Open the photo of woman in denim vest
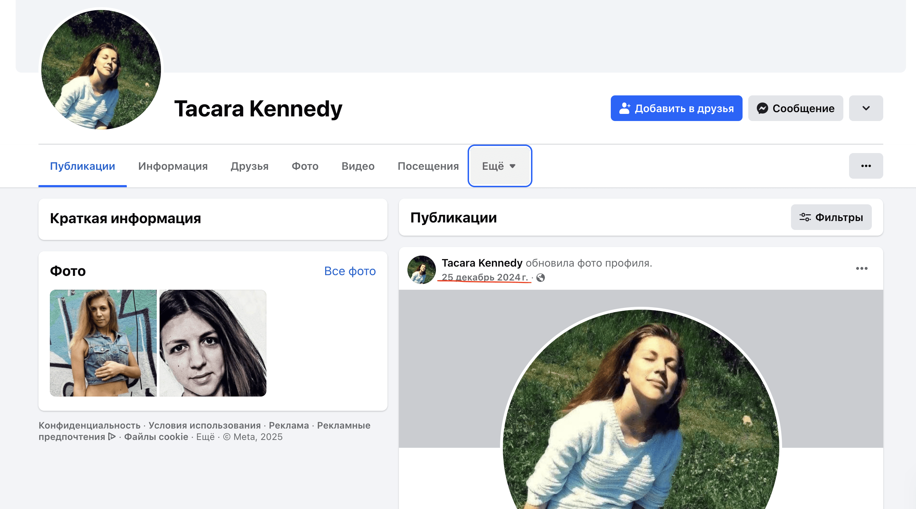The height and width of the screenshot is (509, 916). tap(103, 343)
